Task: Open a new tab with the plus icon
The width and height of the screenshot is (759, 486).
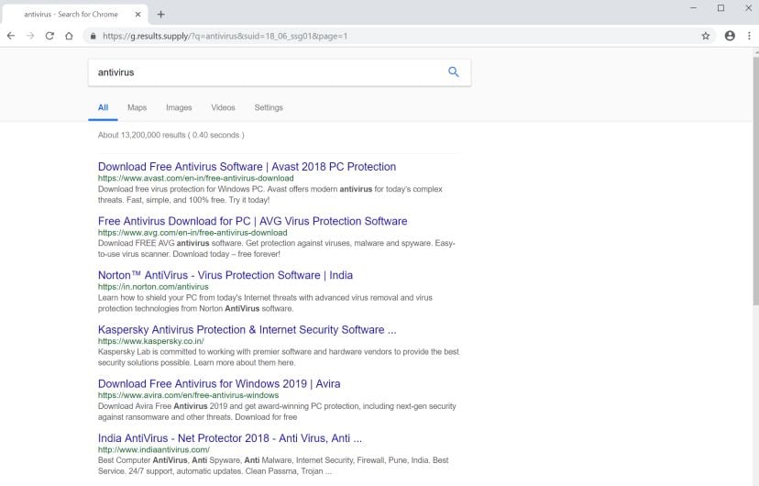Action: tap(160, 15)
